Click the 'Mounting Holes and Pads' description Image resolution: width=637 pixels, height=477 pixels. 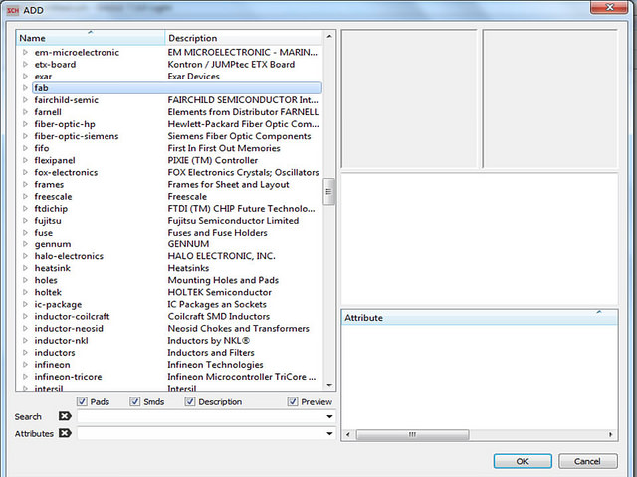[223, 280]
